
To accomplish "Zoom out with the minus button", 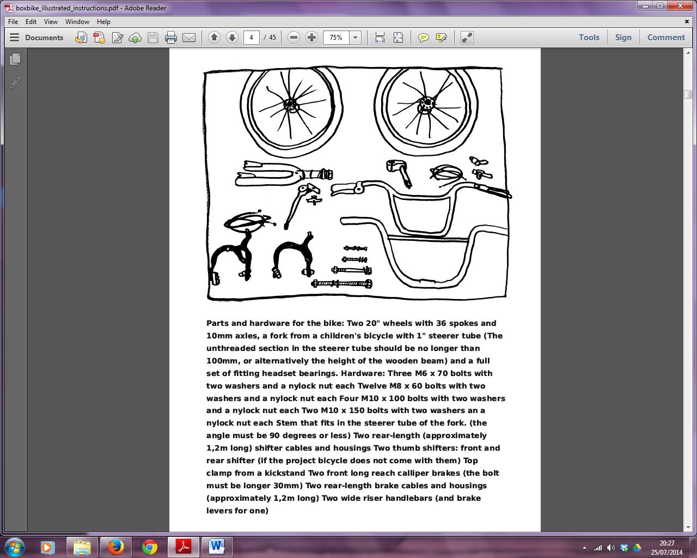I will tap(294, 38).
